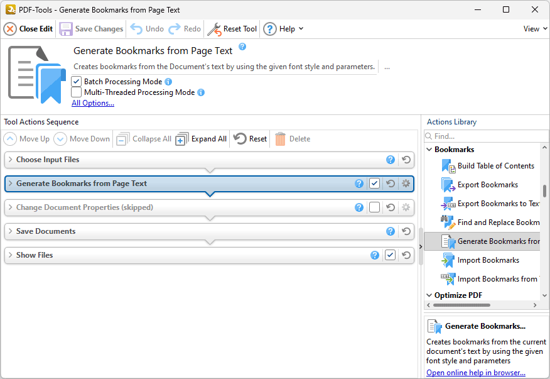Viewport: 550px width, 379px height.
Task: Reset the Save Documents step
Action: [406, 231]
